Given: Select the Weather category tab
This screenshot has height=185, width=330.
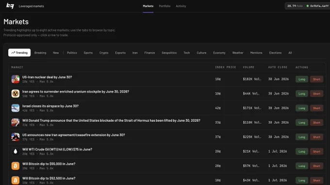Looking at the screenshot, I should (x=238, y=52).
